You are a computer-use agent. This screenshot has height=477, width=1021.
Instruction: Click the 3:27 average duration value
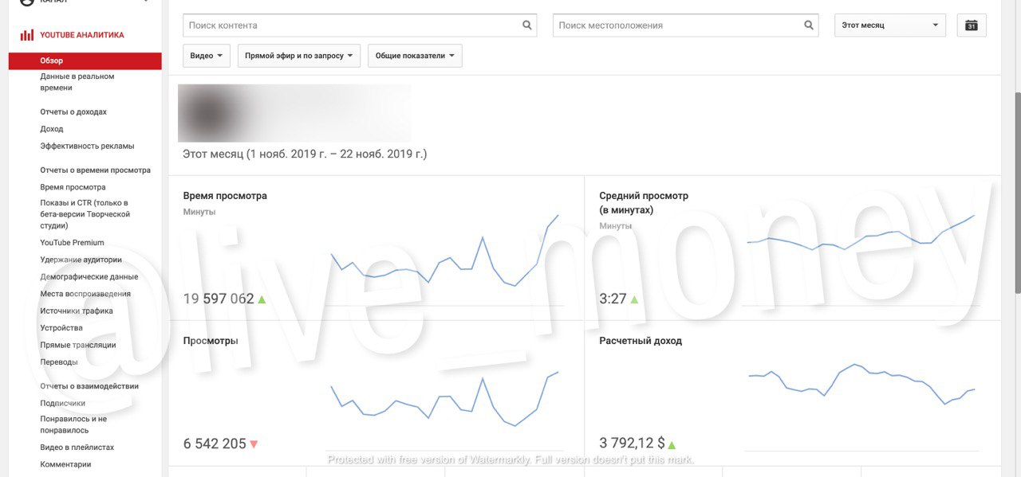click(x=613, y=299)
